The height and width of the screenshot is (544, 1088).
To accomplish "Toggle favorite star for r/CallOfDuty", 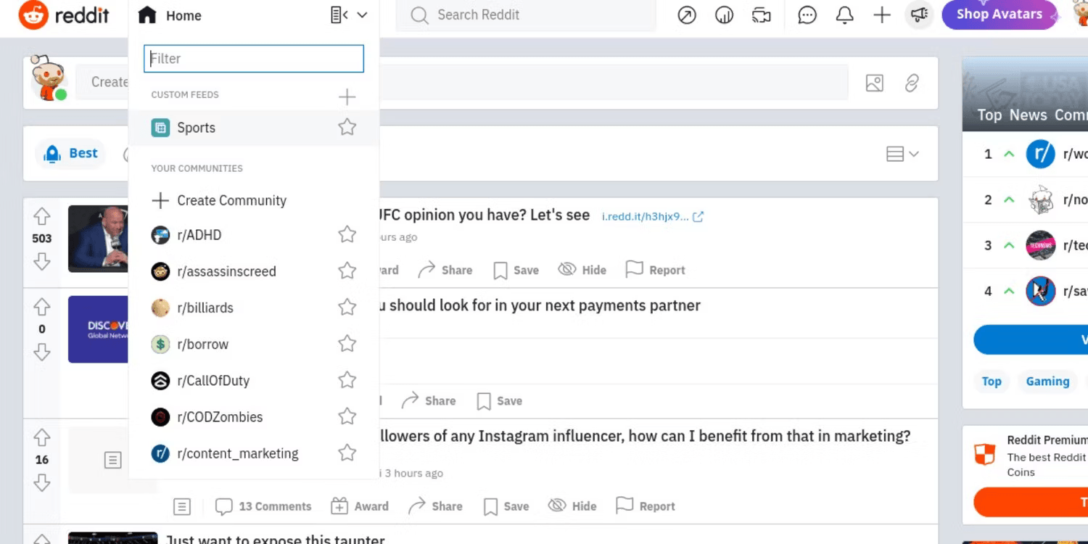I will 347,380.
